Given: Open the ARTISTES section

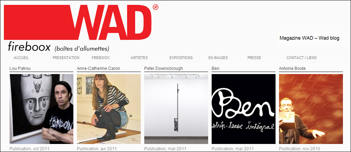Looking at the screenshot, I should pos(139,58).
